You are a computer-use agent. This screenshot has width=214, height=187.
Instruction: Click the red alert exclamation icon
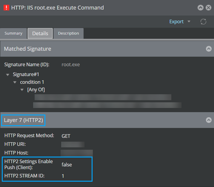click(x=6, y=8)
